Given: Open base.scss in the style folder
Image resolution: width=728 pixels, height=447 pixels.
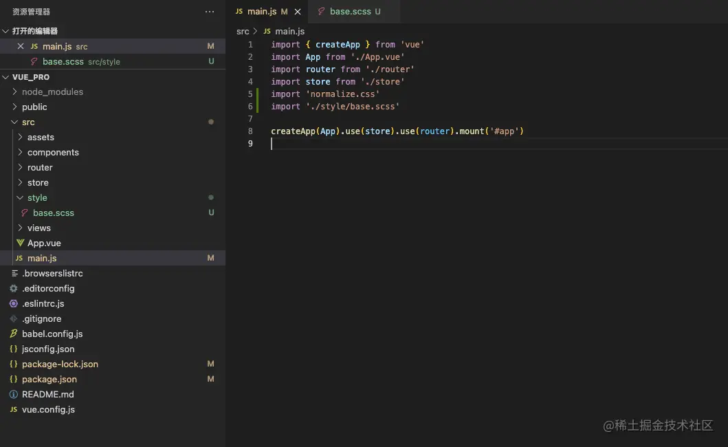Looking at the screenshot, I should tap(113, 212).
